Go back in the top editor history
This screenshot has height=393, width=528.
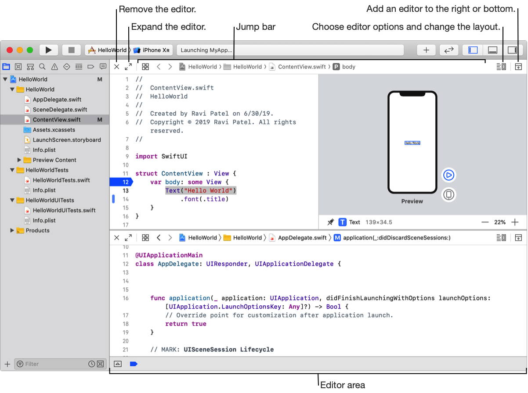(x=159, y=67)
